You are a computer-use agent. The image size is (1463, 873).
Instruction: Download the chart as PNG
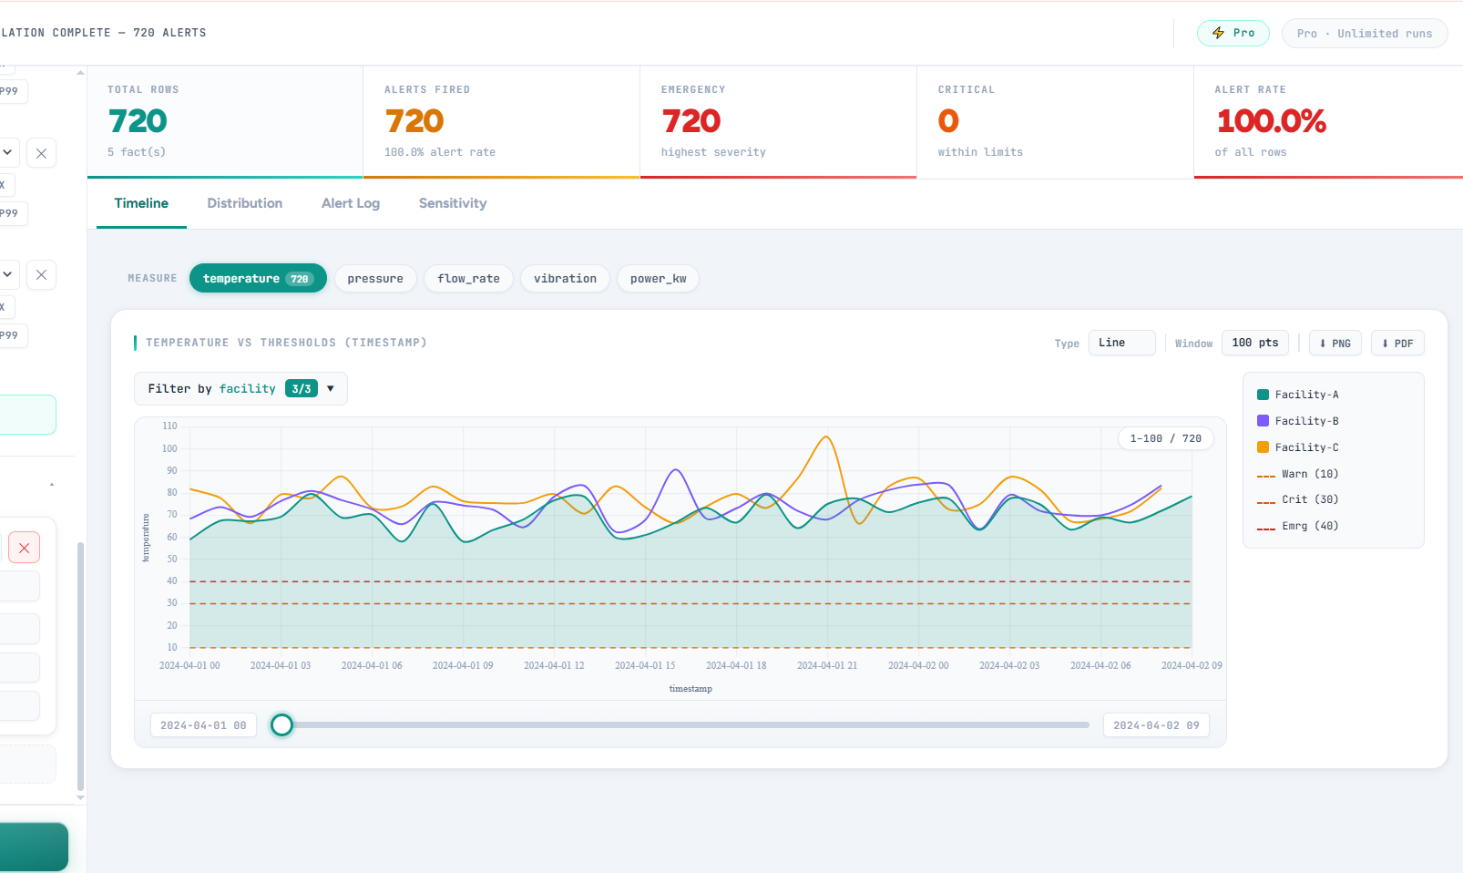coord(1335,343)
